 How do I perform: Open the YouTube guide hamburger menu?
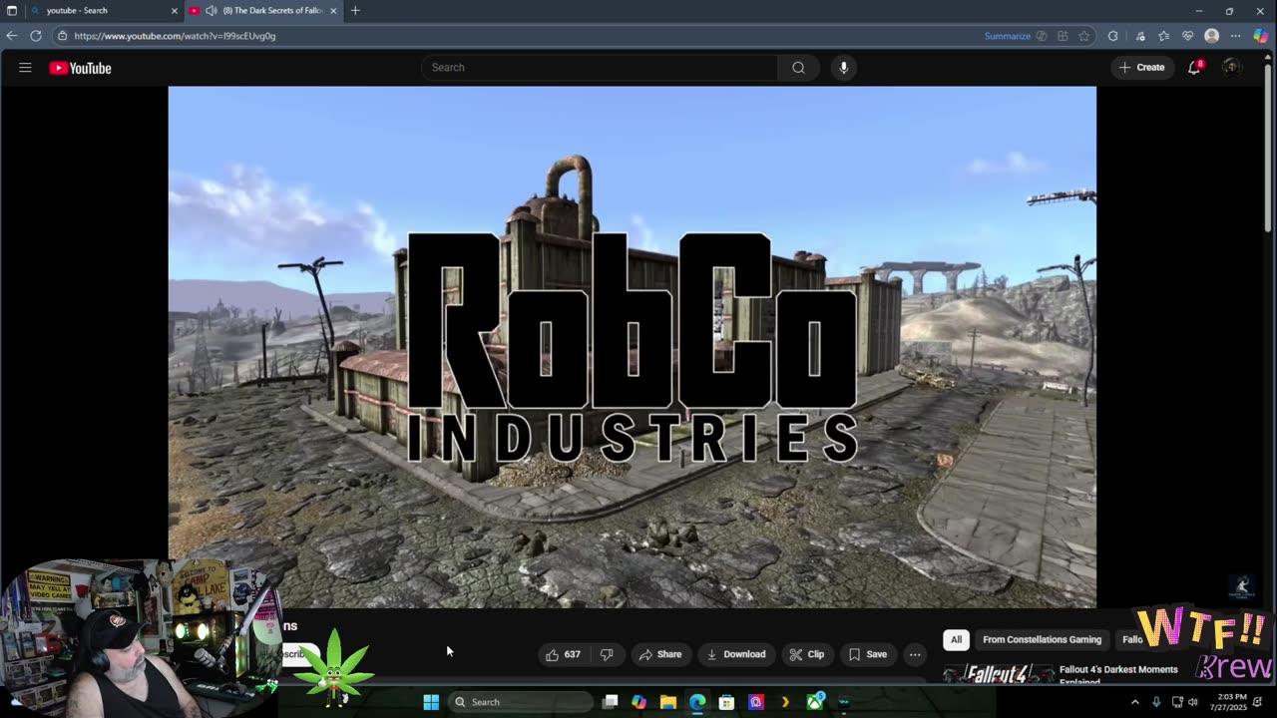point(25,68)
